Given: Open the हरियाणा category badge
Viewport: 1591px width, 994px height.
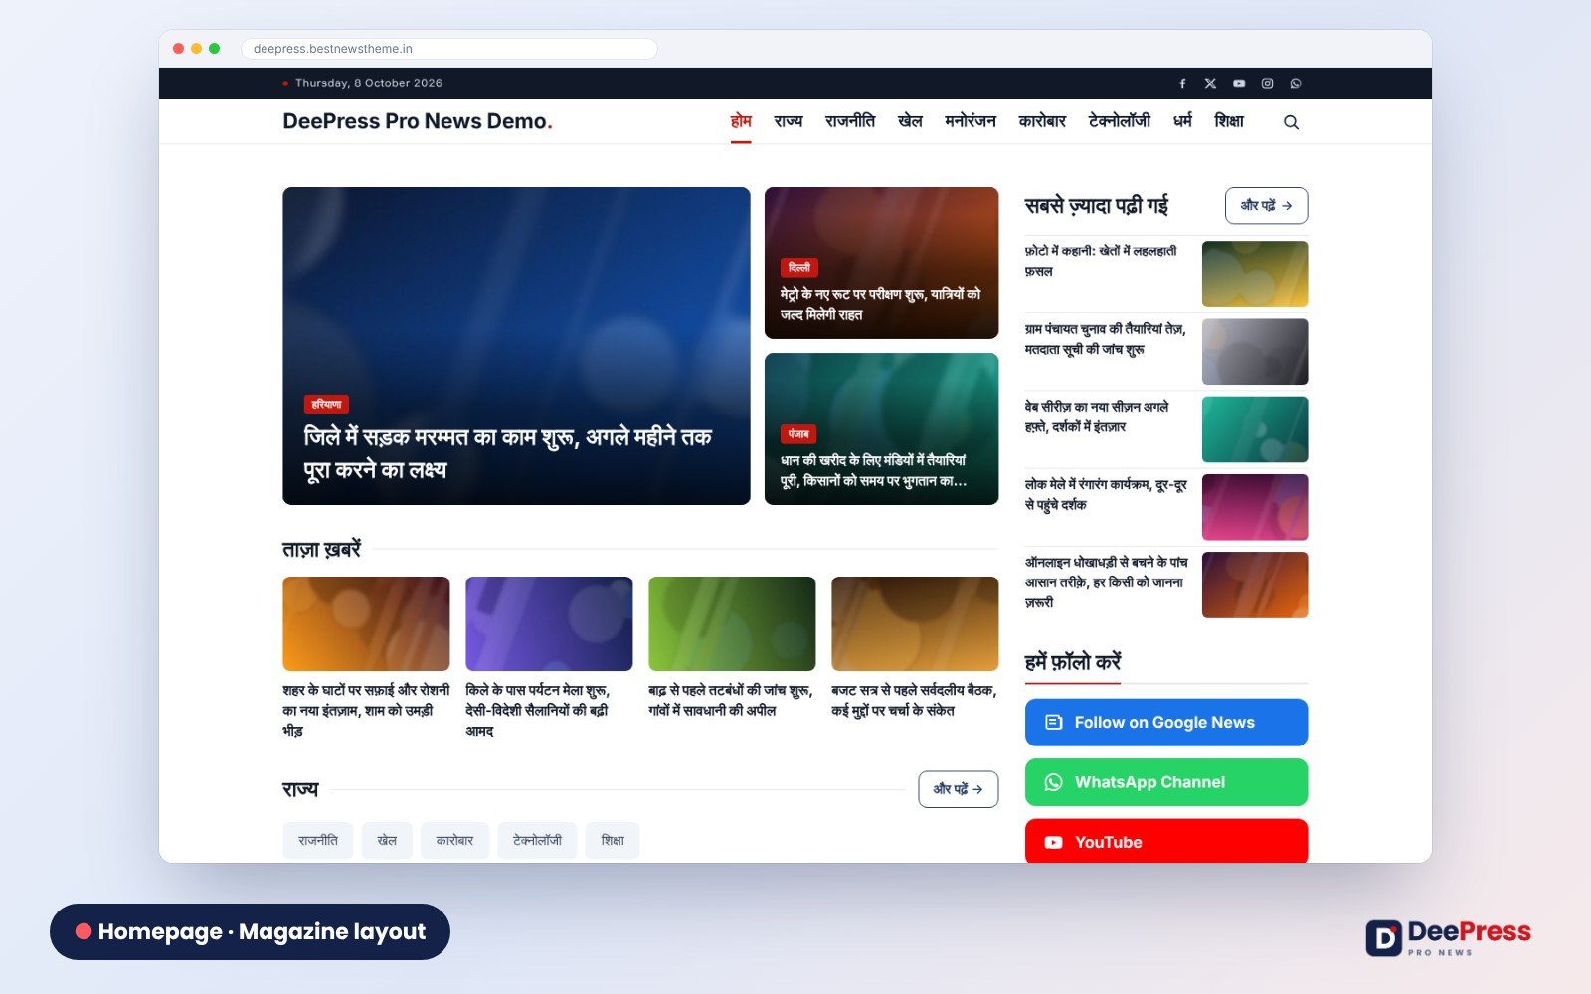Looking at the screenshot, I should click(326, 405).
